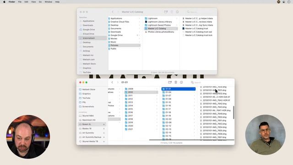Eject the Bokeh XL drive
293x165 pixels.
[104, 124]
